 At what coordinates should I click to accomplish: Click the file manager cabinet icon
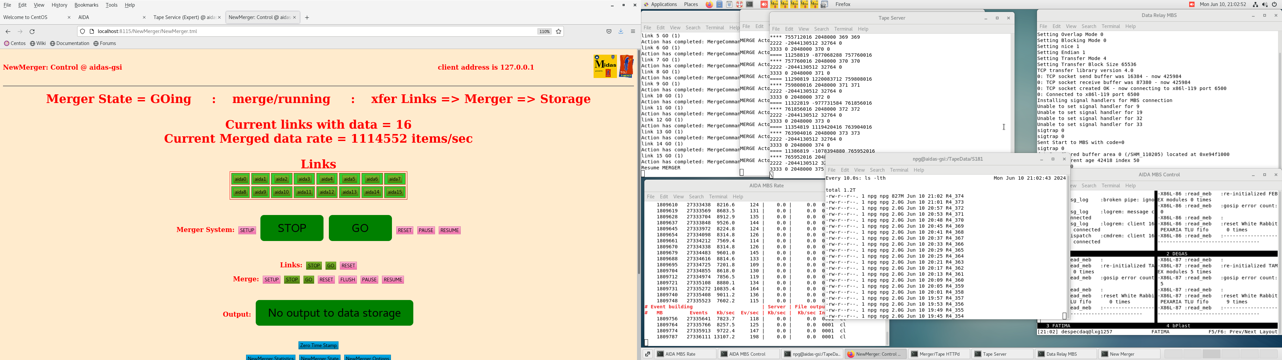pyautogui.click(x=720, y=4)
